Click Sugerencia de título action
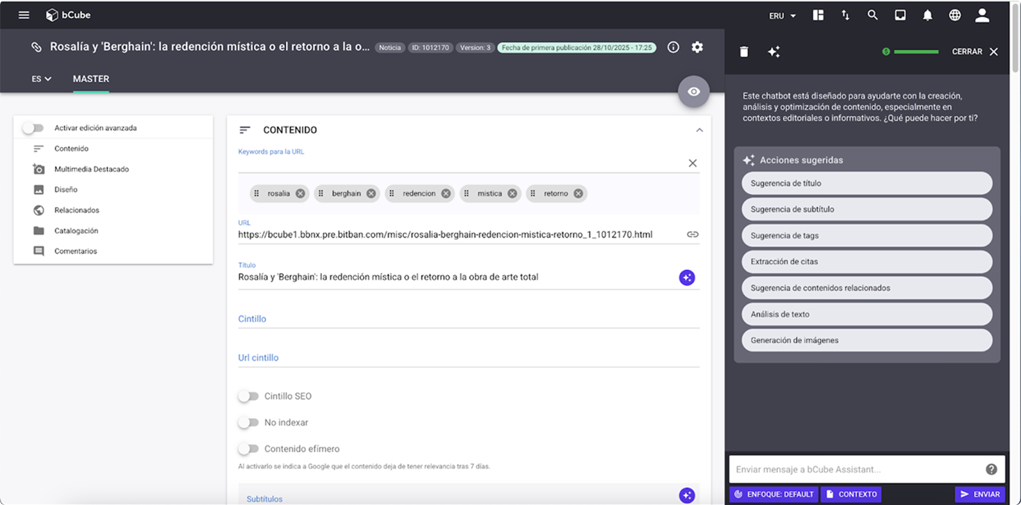The width and height of the screenshot is (1021, 505). [x=867, y=183]
